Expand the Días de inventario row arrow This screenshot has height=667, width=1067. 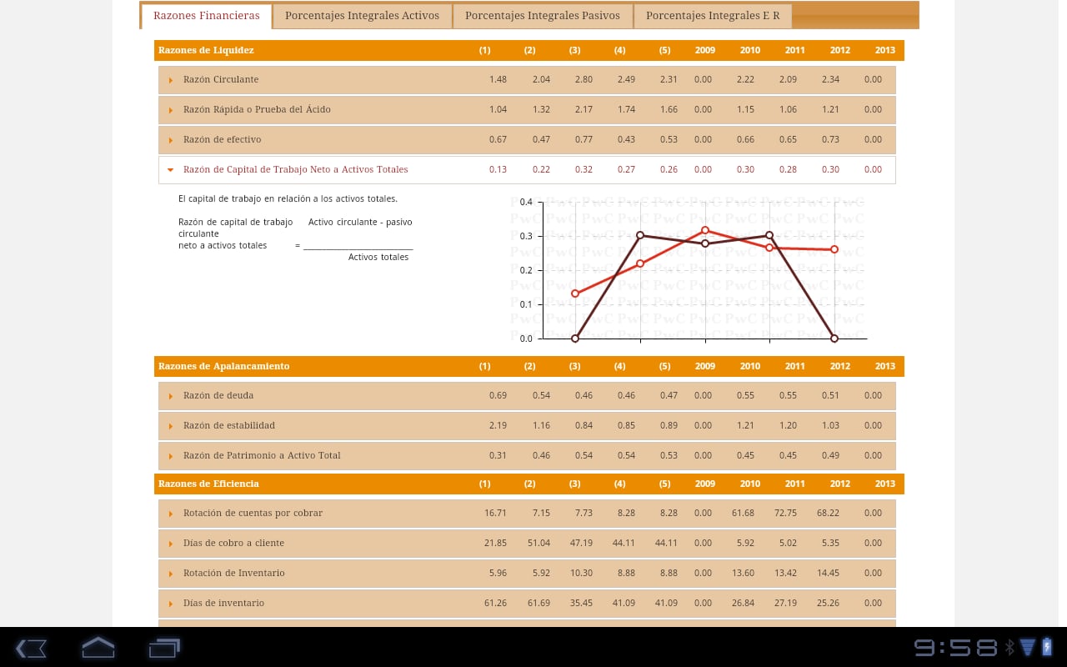[171, 604]
